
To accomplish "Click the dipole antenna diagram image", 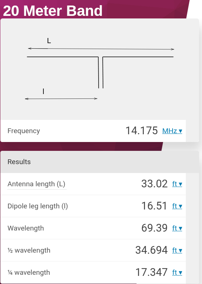I will pyautogui.click(x=100, y=69).
